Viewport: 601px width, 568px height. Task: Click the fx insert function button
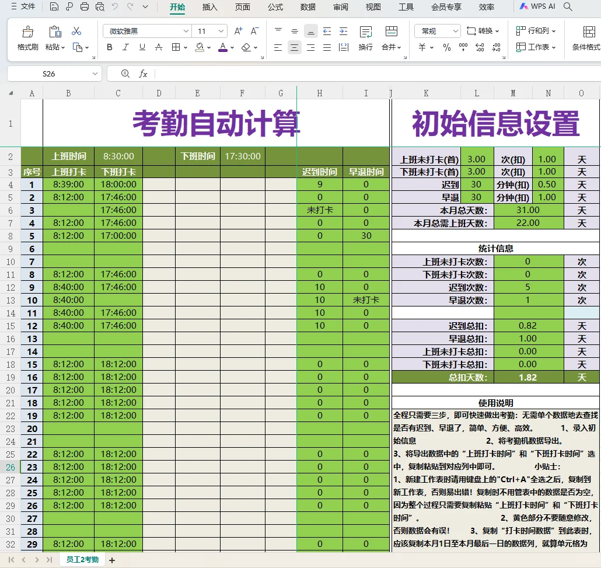point(143,74)
